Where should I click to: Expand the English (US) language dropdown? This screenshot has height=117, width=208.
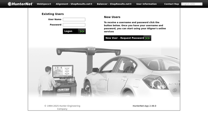[x=192, y=4]
